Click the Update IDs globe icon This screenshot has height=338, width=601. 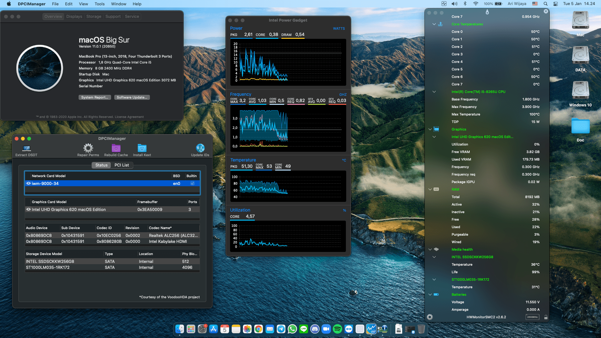coord(200,148)
